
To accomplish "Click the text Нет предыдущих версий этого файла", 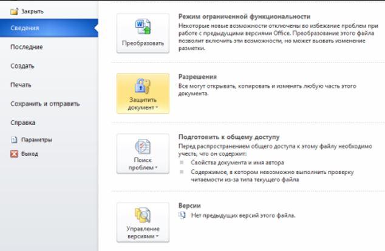I will coord(244,215).
